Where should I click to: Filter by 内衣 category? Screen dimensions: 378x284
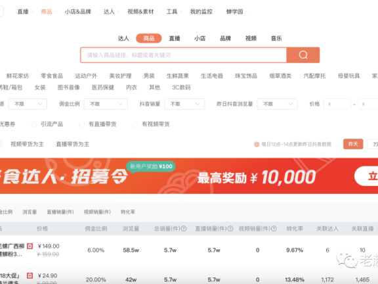point(132,87)
